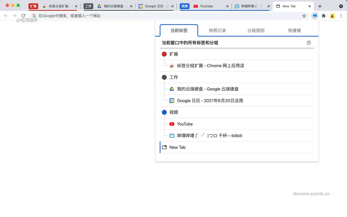Viewport: 347px width, 217px height.
Task: Click the Google Calendar favicon in popup list
Action: pyautogui.click(x=172, y=101)
